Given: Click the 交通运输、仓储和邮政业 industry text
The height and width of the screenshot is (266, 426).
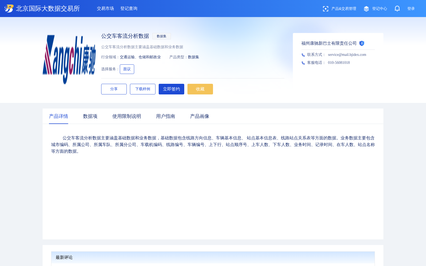Looking at the screenshot, I should (140, 57).
